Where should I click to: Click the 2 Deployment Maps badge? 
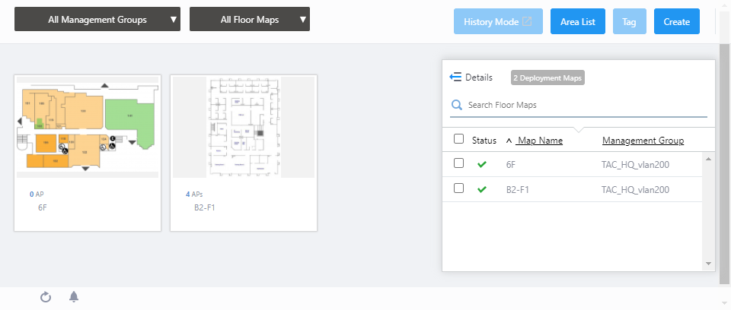click(547, 77)
